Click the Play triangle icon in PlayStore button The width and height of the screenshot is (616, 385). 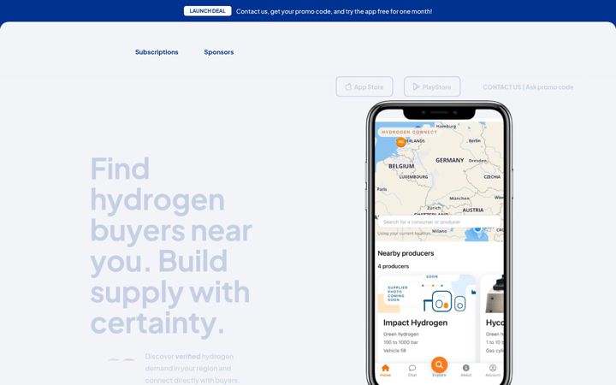coord(416,86)
